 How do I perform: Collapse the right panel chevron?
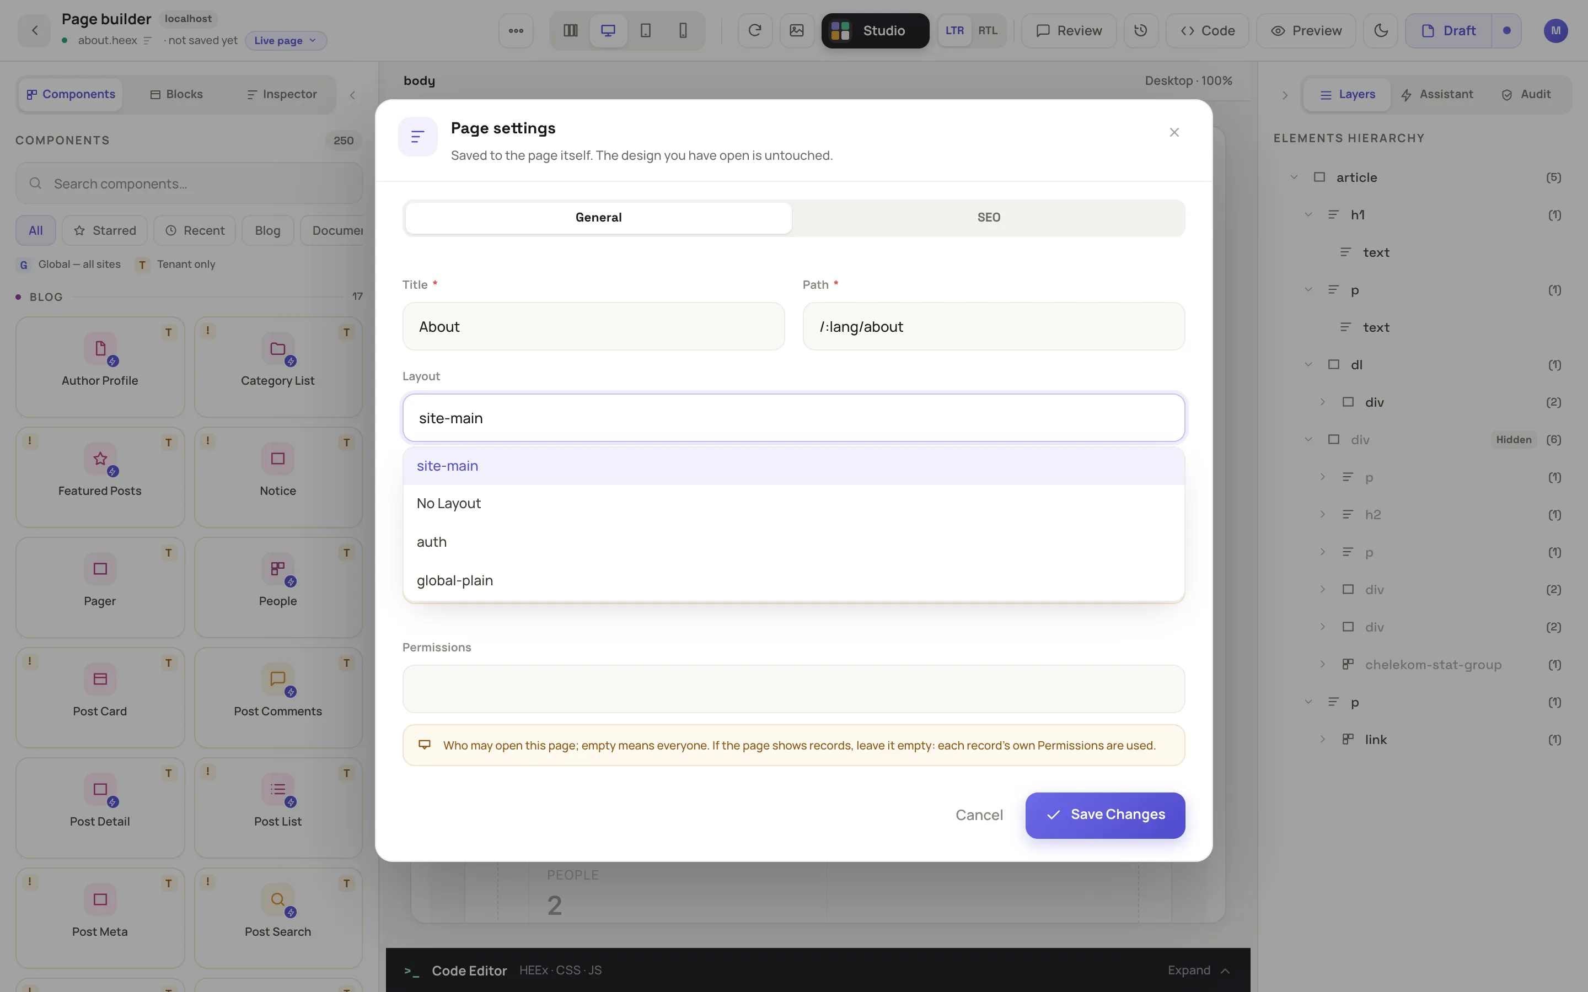point(1285,95)
